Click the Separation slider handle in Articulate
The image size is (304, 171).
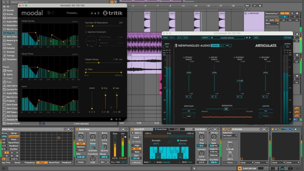226,109
